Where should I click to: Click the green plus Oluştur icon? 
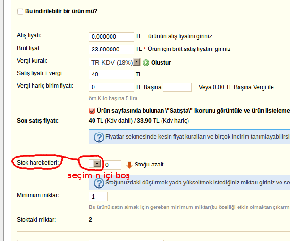pos(146,63)
